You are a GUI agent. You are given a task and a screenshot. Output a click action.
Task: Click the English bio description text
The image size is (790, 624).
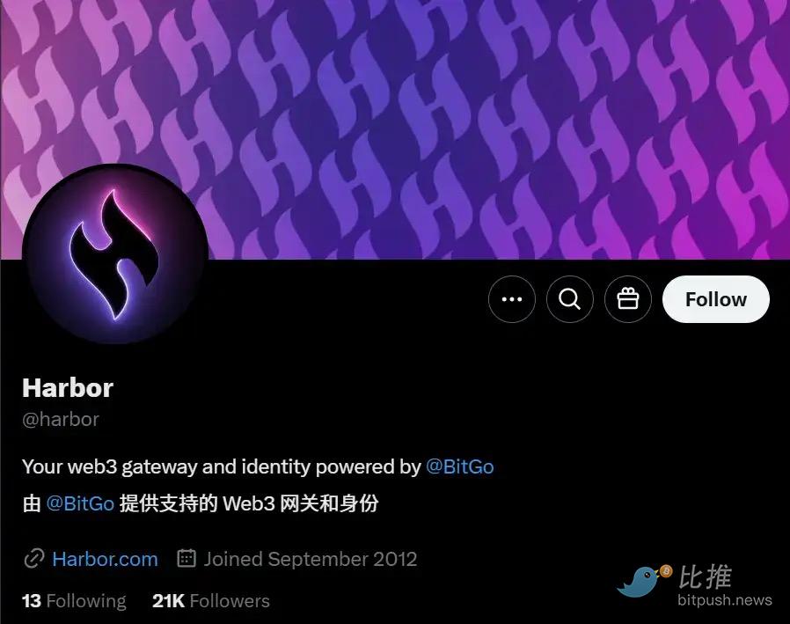coord(258,466)
